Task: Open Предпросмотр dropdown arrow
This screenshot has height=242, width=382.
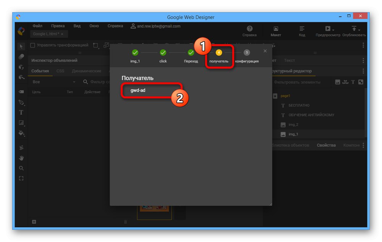Action: point(333,30)
